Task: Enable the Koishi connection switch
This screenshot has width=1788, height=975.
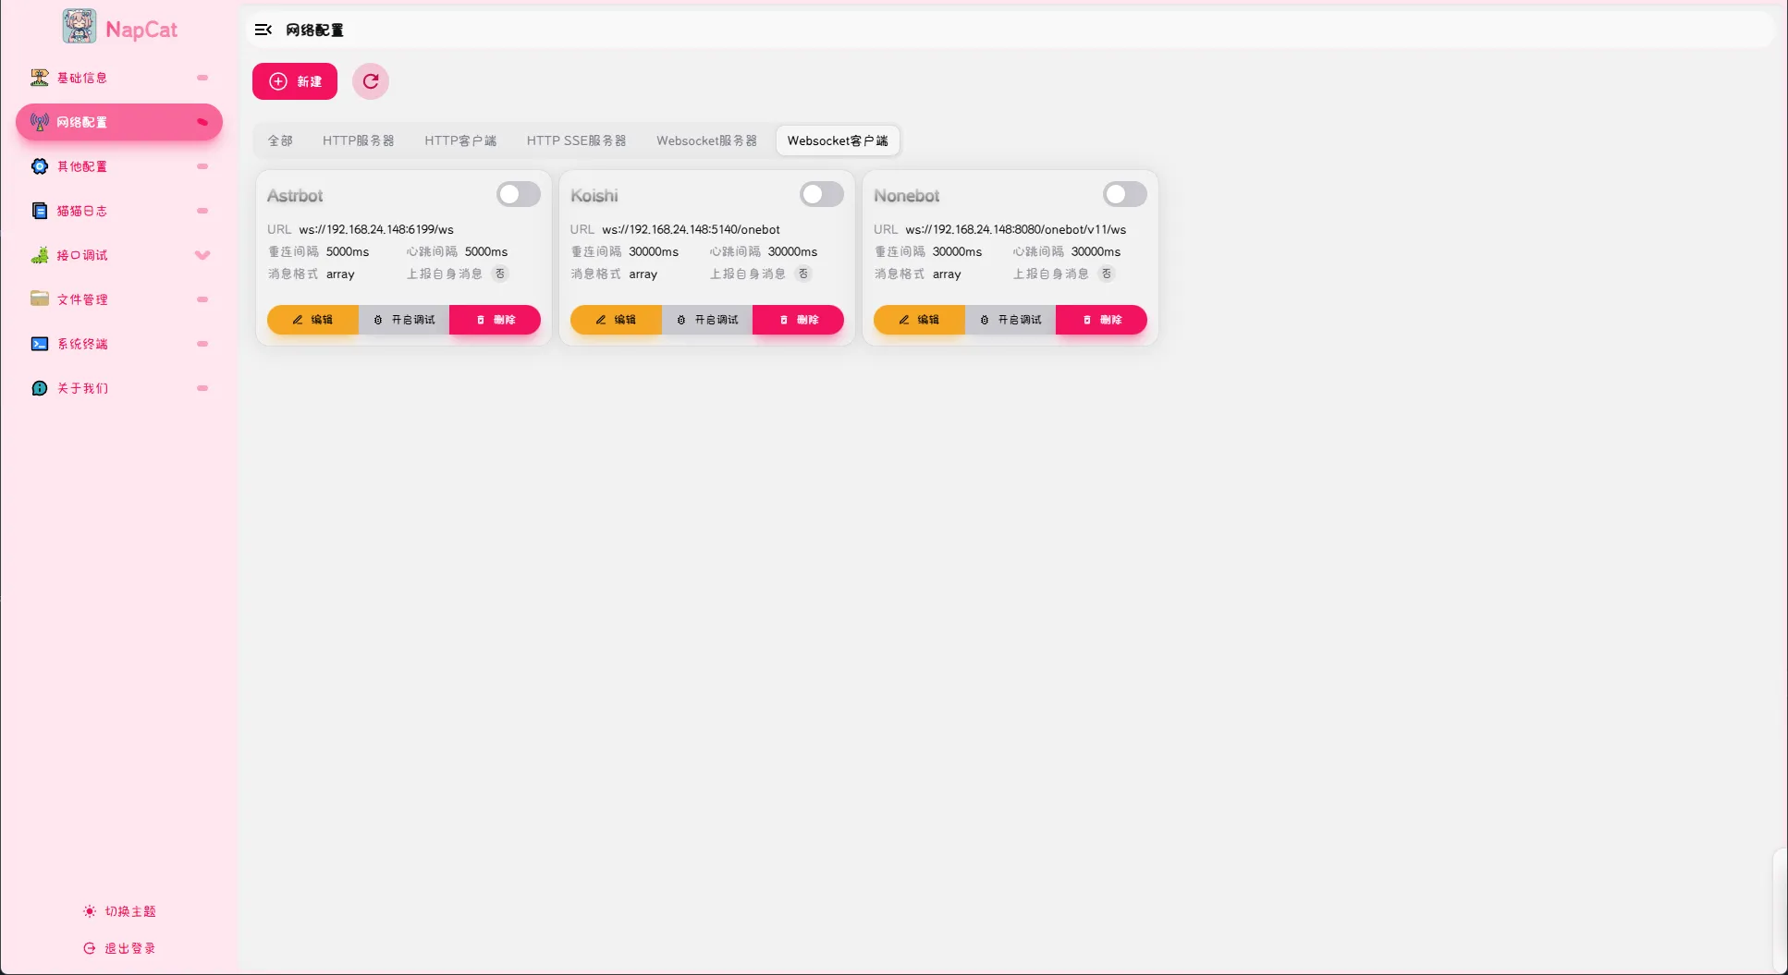Action: [x=822, y=194]
